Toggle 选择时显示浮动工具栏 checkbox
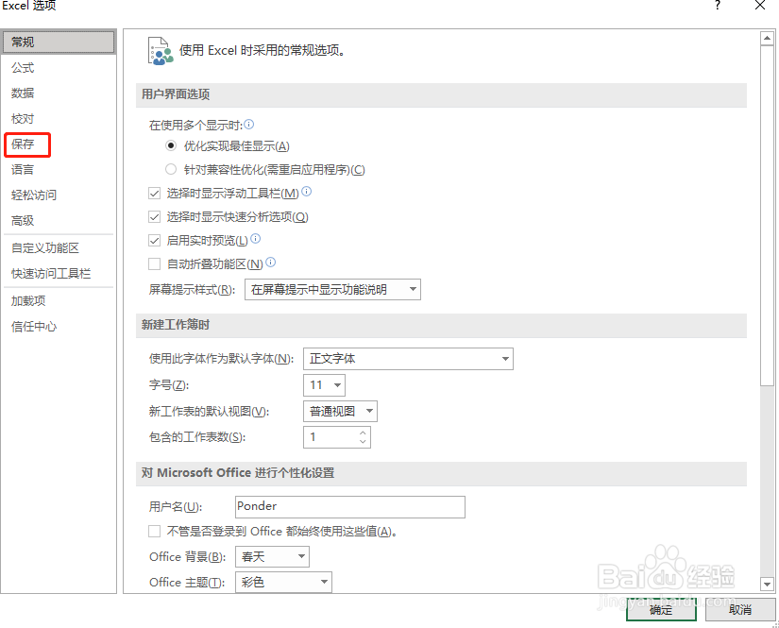 click(x=155, y=194)
